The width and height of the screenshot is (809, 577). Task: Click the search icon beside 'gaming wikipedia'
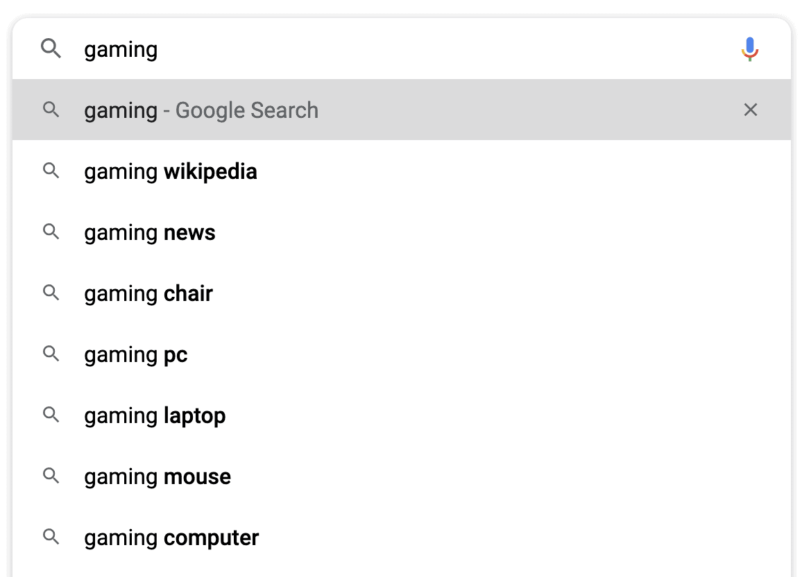[x=50, y=171]
